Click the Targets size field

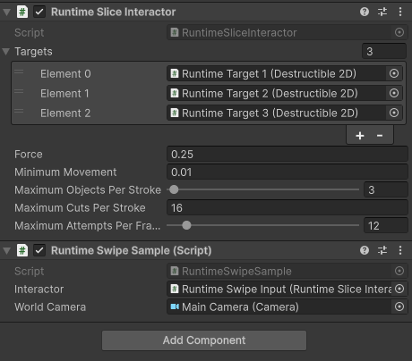point(384,51)
